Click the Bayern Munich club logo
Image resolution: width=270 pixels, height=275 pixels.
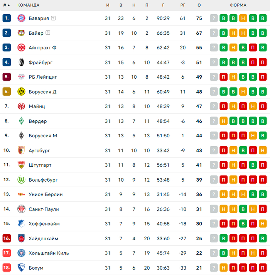(x=21, y=18)
